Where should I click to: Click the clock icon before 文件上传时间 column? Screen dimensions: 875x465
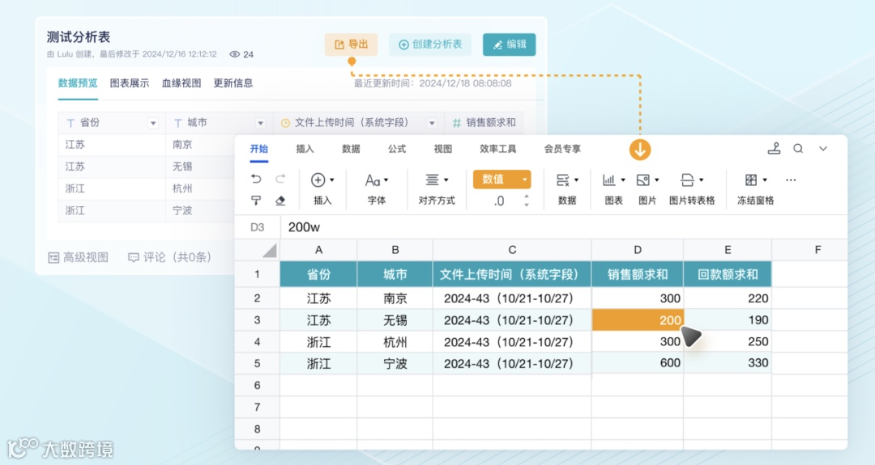(285, 123)
